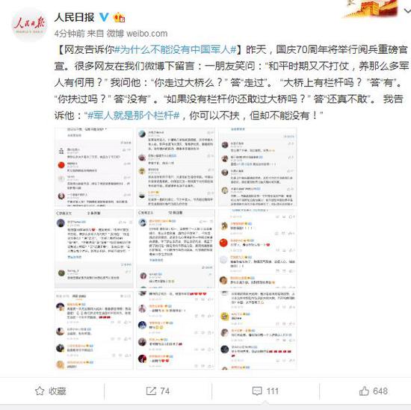
Task: Click the gold membership crown badge
Action: click(119, 18)
